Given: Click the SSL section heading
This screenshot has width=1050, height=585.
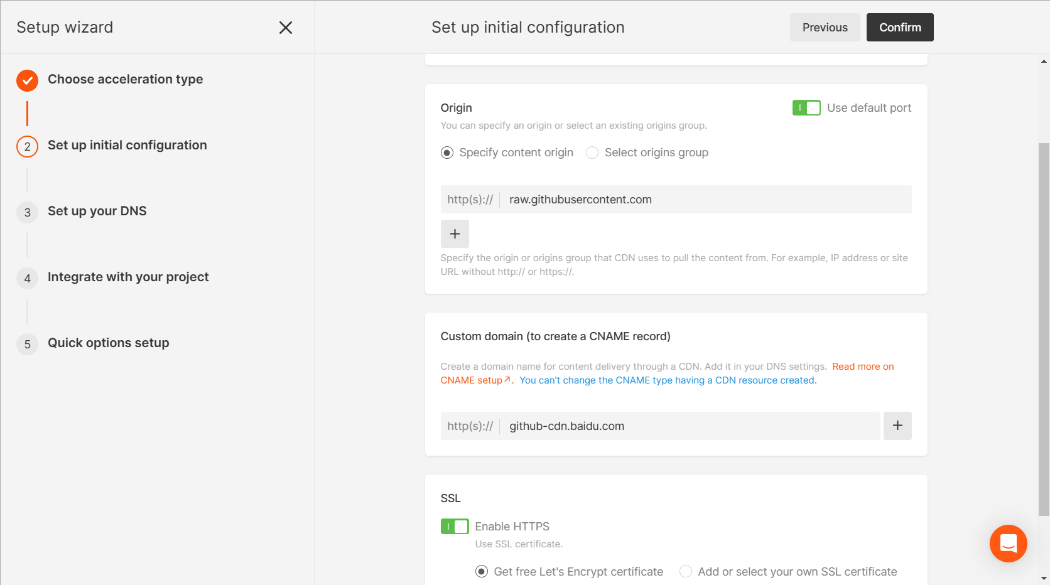Looking at the screenshot, I should (450, 498).
